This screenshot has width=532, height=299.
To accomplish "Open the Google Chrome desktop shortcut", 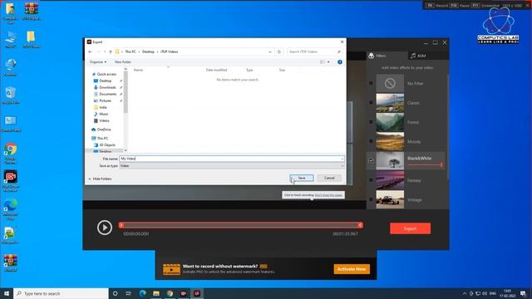I will [x=11, y=153].
